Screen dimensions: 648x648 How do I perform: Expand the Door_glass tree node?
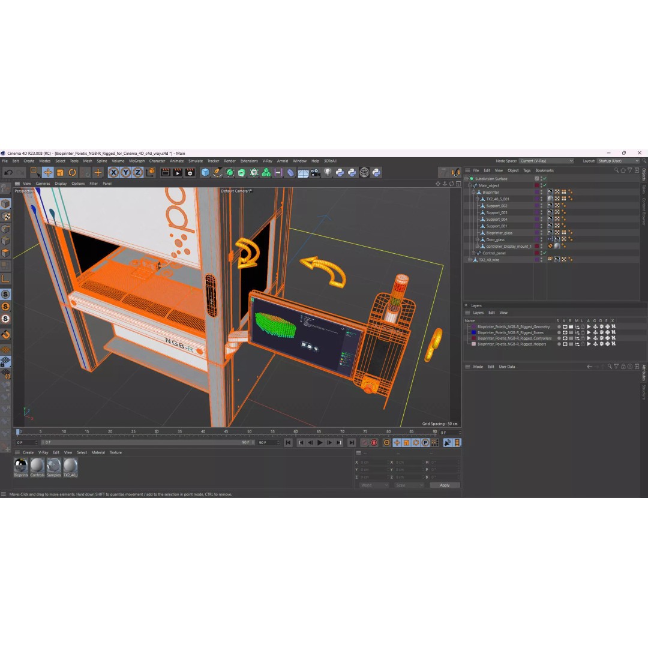(x=478, y=239)
